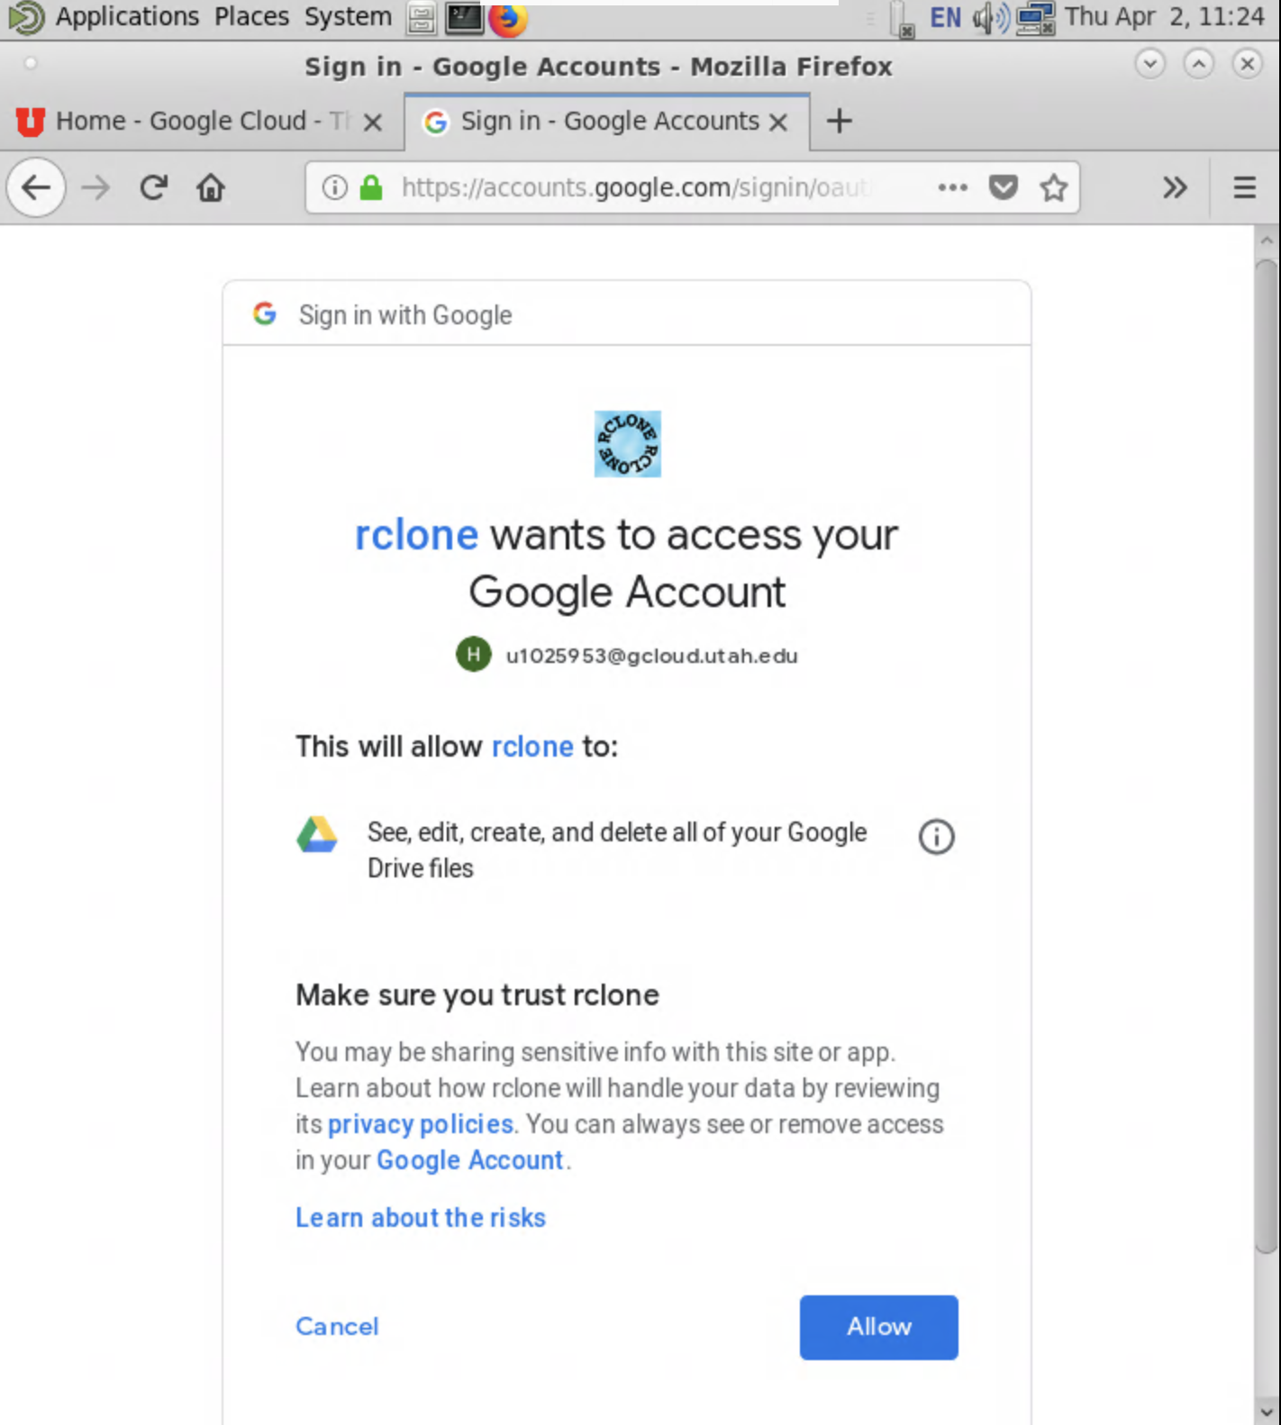
Task: Click the Firefox back arrow button
Action: click(36, 187)
